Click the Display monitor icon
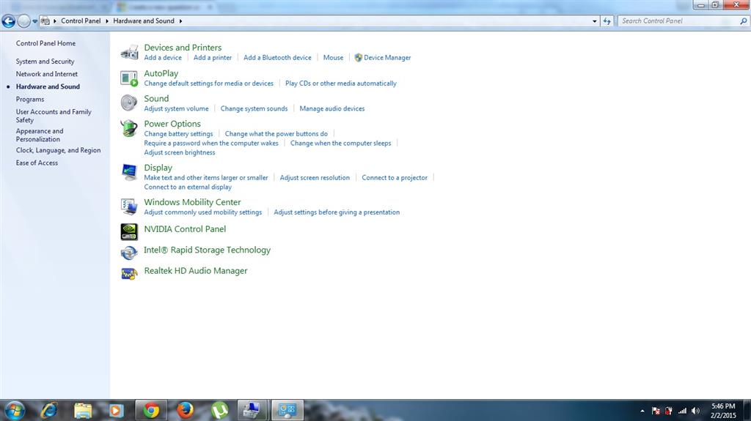Image resolution: width=751 pixels, height=421 pixels. pos(129,172)
